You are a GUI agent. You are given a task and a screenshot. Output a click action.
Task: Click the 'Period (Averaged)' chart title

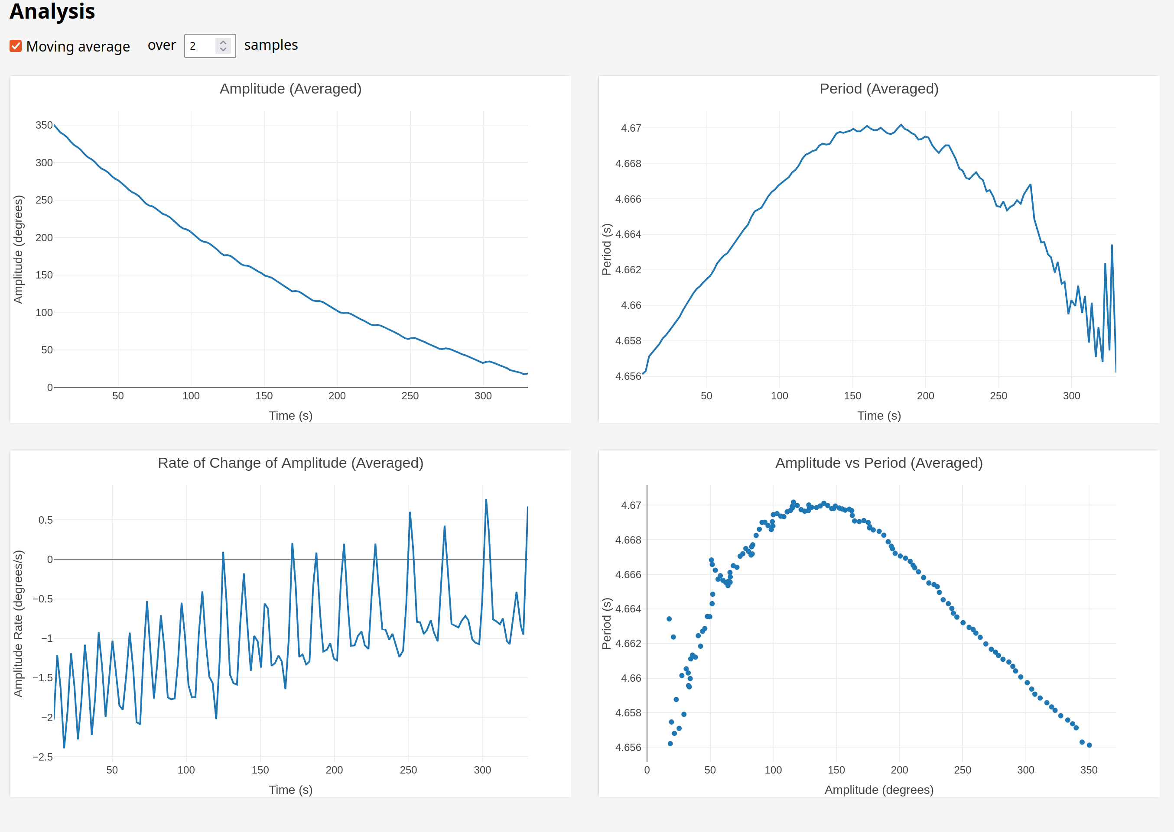[x=879, y=89]
